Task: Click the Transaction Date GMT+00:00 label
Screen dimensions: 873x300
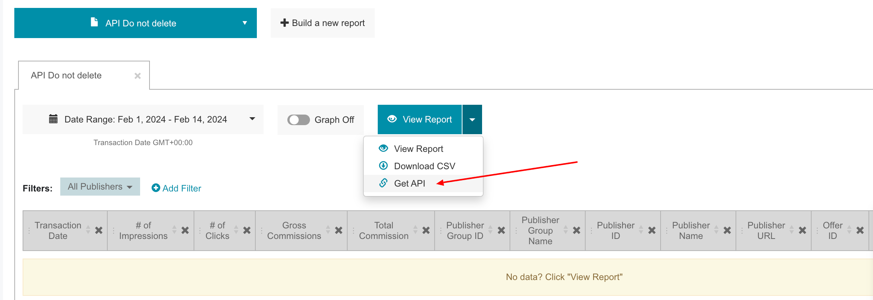Action: [143, 142]
